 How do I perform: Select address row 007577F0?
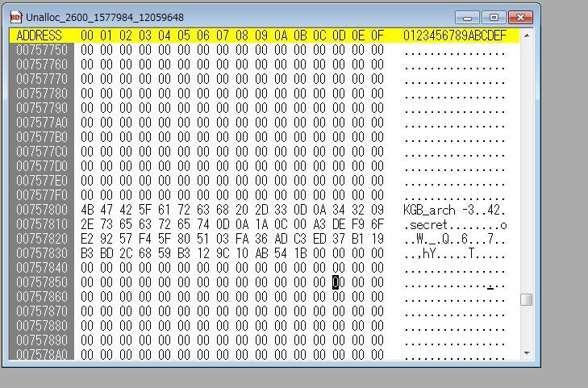coord(42,195)
